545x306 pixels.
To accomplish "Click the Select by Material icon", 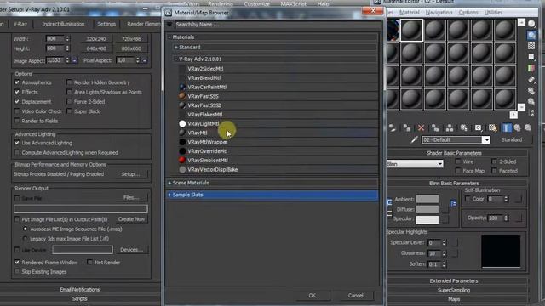I will 531,101.
